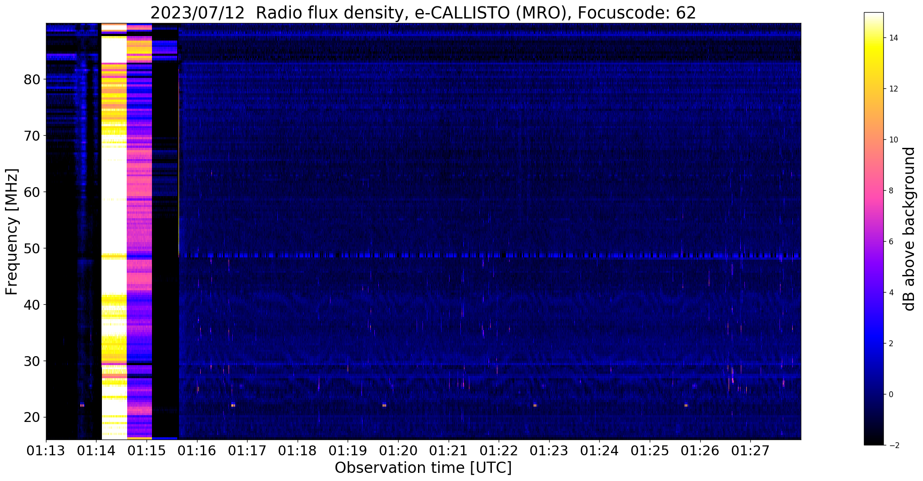
Task: Click the 80 MHz frequency tick label
Action: [x=31, y=79]
